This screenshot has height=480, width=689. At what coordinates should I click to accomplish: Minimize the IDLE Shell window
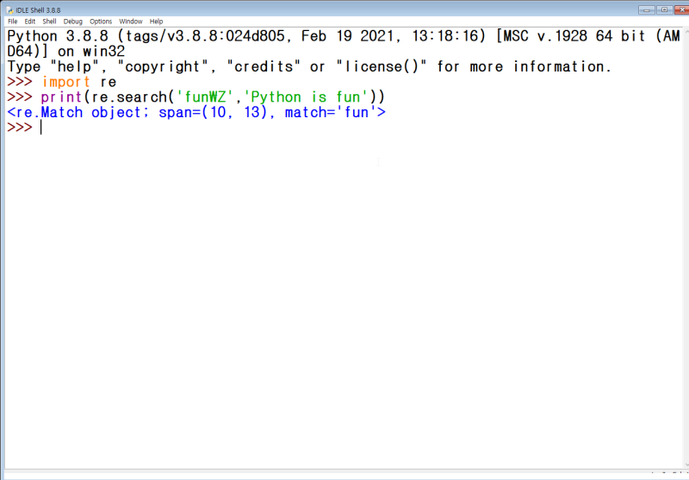tap(647, 9)
